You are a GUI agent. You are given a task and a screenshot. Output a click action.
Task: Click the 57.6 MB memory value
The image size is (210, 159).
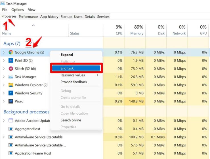point(137,145)
